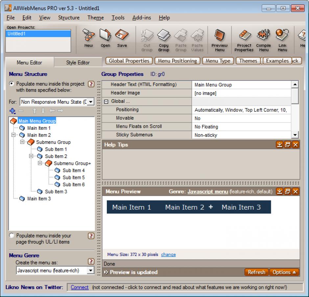309x297 pixels.
Task: Collapse the Global properties section
Action: point(106,102)
